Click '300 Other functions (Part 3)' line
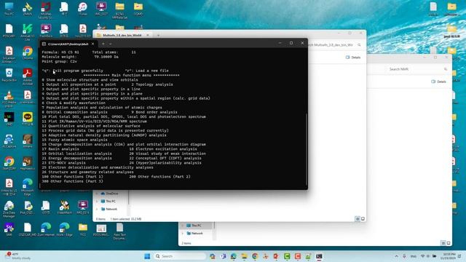The height and width of the screenshot is (262, 466). coord(72,181)
